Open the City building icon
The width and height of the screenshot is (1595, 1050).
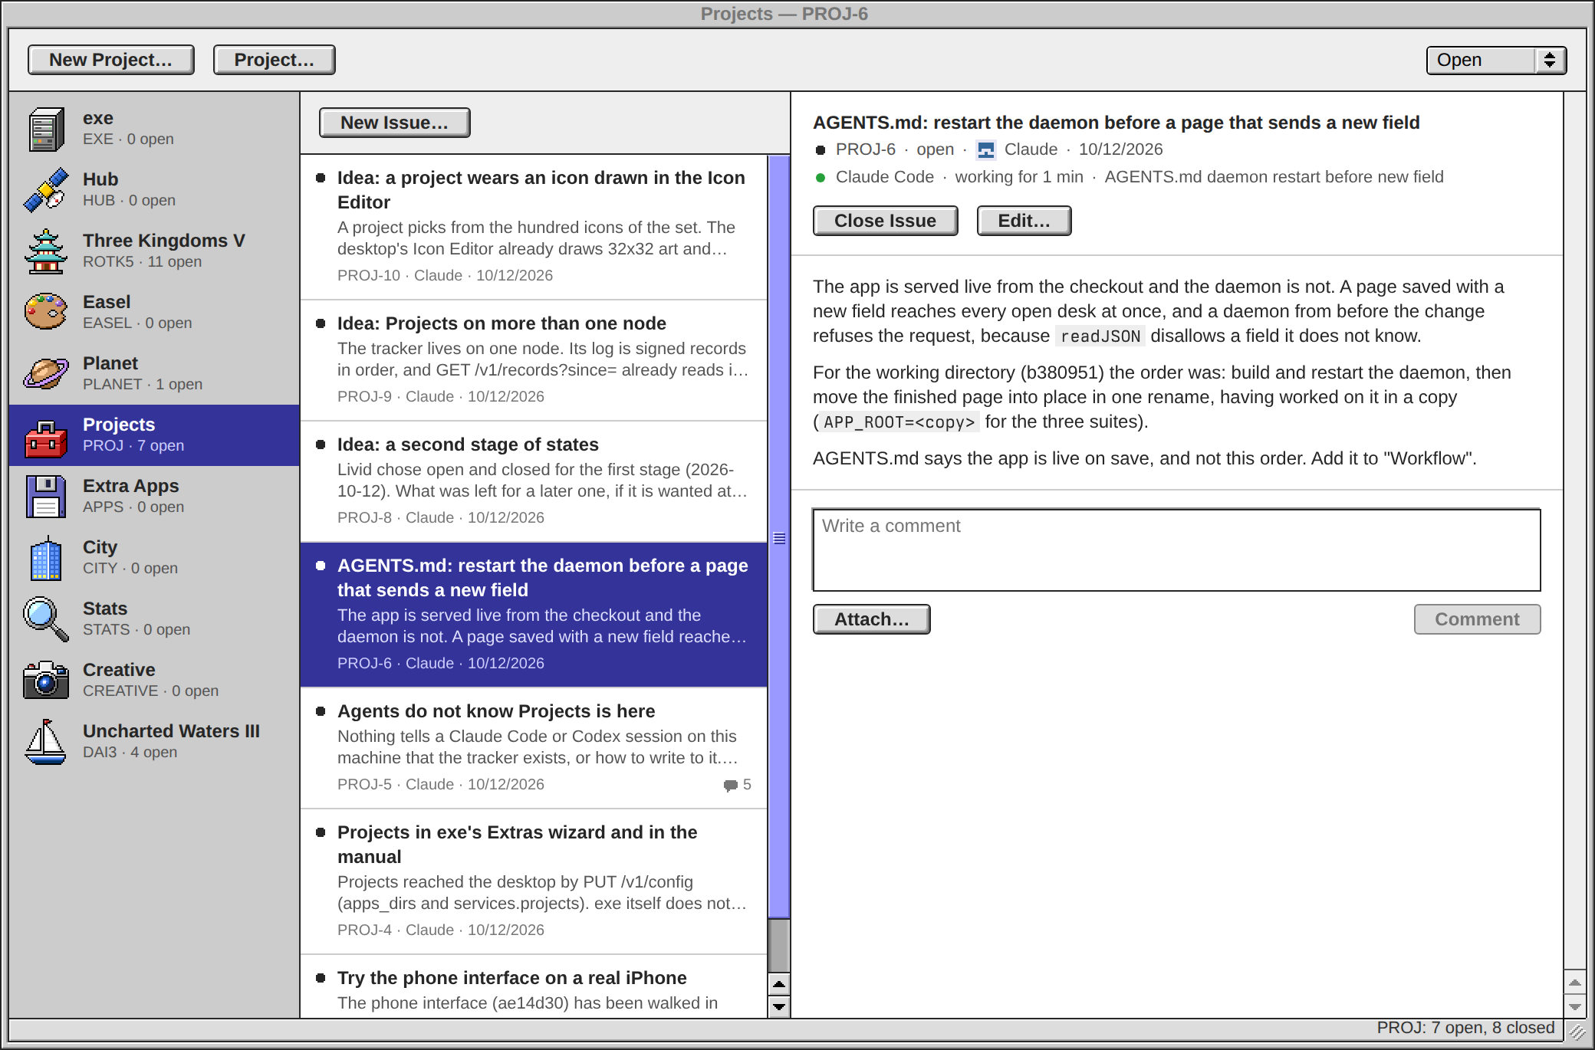(46, 558)
